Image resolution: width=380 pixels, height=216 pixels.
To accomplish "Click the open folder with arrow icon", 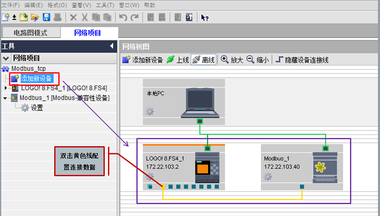I will click(35, 17).
